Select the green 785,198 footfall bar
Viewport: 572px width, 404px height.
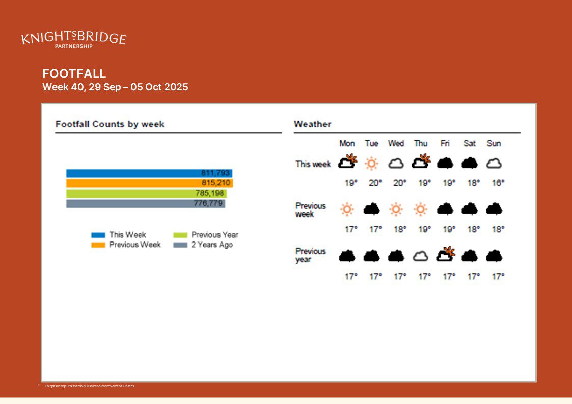[146, 194]
